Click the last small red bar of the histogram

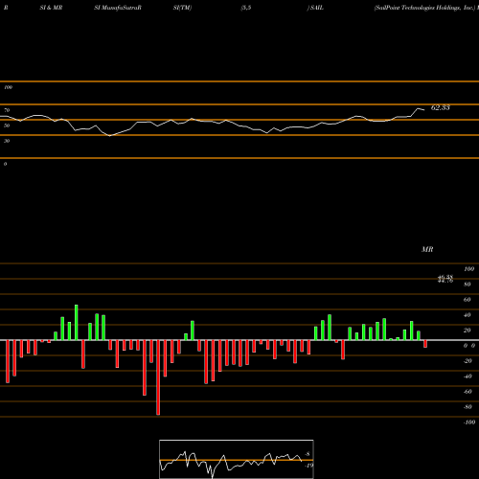coord(425,344)
